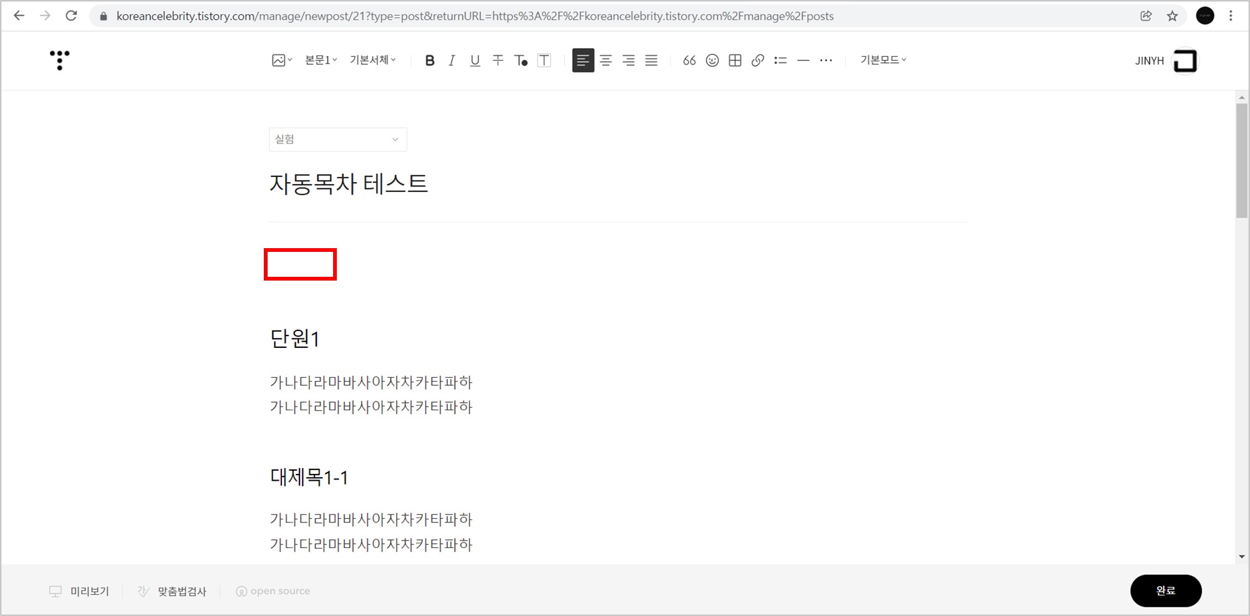Insert a blockquote
Screen dimensions: 1250x616
pos(689,60)
